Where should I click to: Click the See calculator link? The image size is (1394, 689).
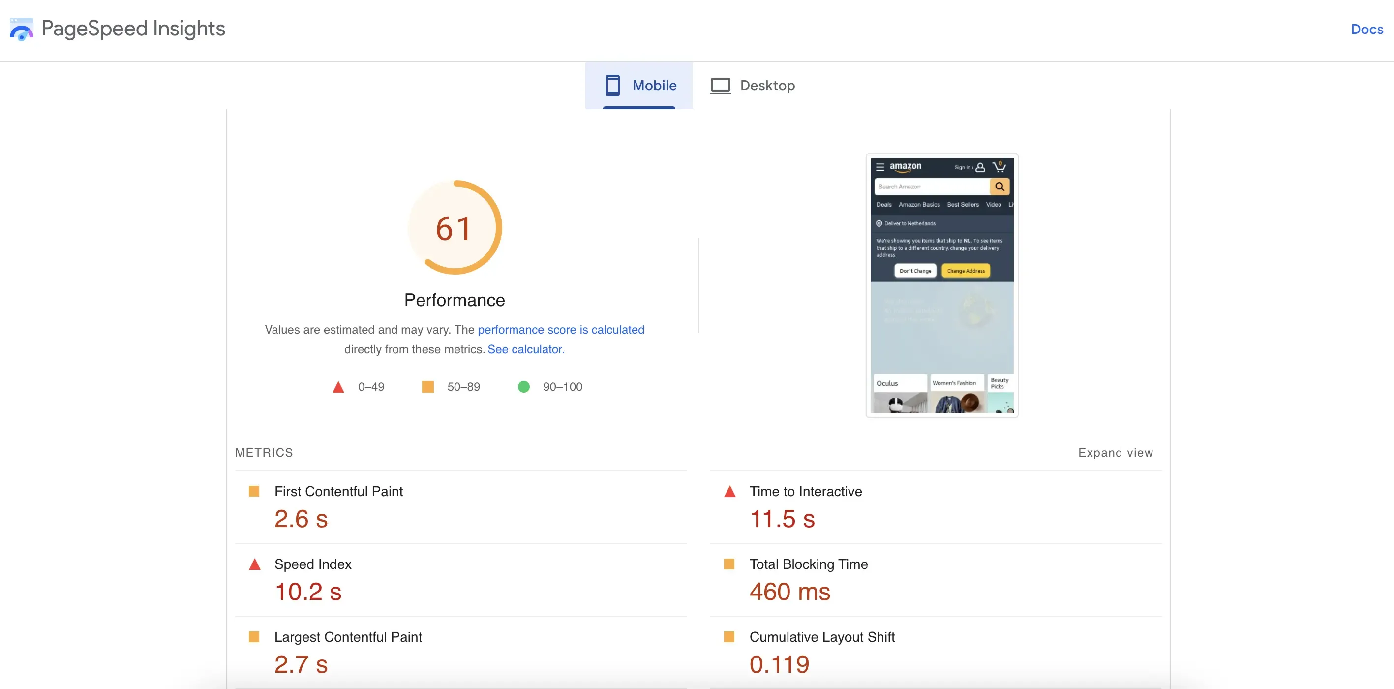pos(525,349)
